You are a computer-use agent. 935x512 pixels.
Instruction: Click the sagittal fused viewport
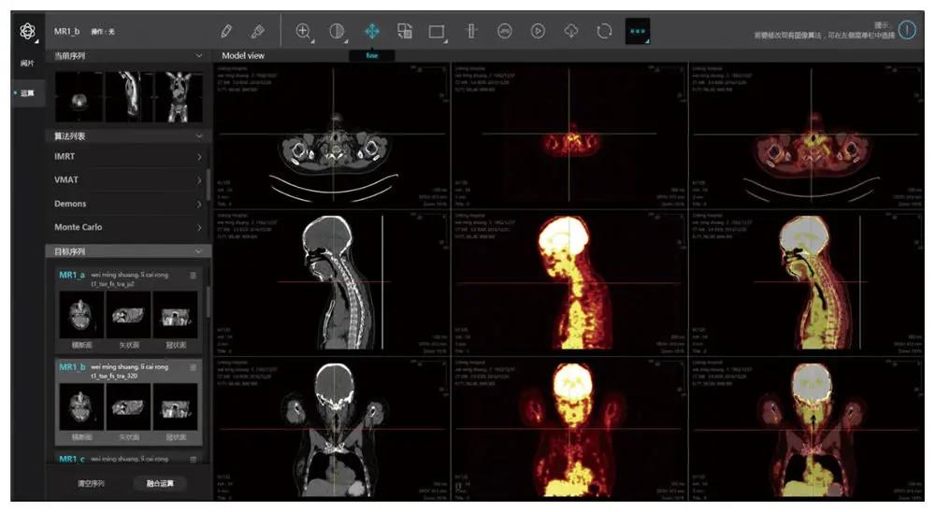coord(807,282)
